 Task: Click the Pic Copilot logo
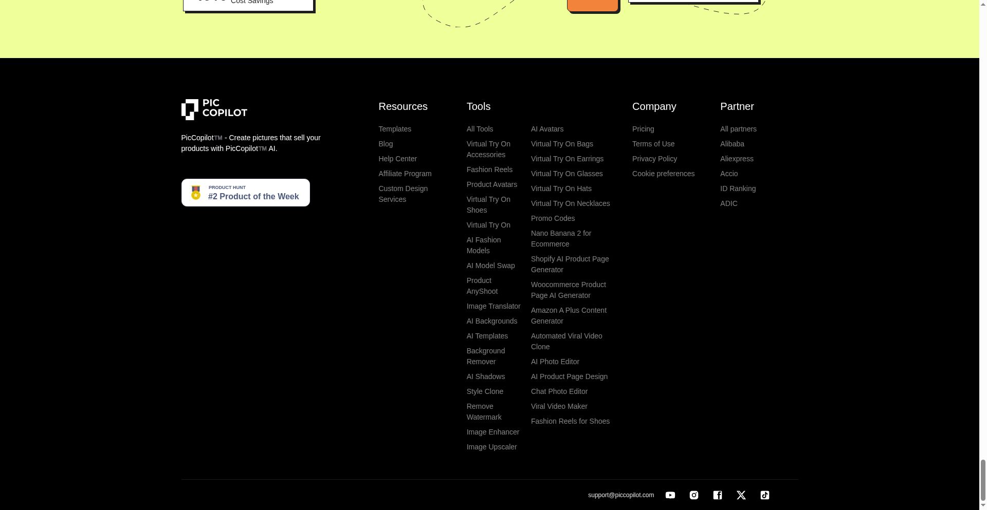(214, 109)
